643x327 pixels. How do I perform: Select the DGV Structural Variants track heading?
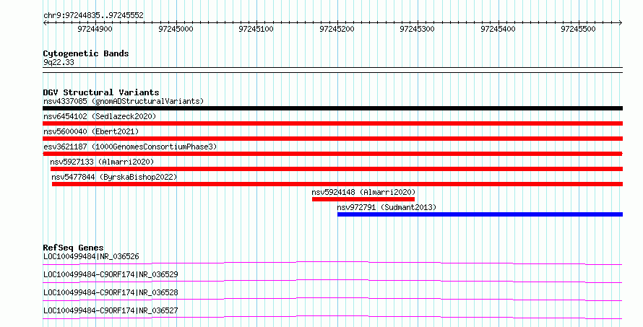pos(101,92)
